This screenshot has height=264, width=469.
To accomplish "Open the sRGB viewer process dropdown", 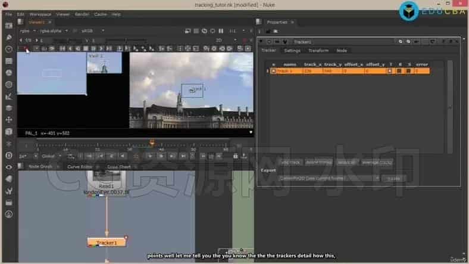I will [x=92, y=31].
